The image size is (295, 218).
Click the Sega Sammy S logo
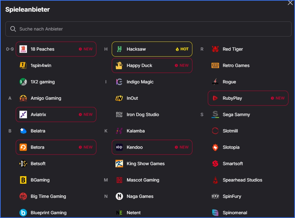click(215, 115)
